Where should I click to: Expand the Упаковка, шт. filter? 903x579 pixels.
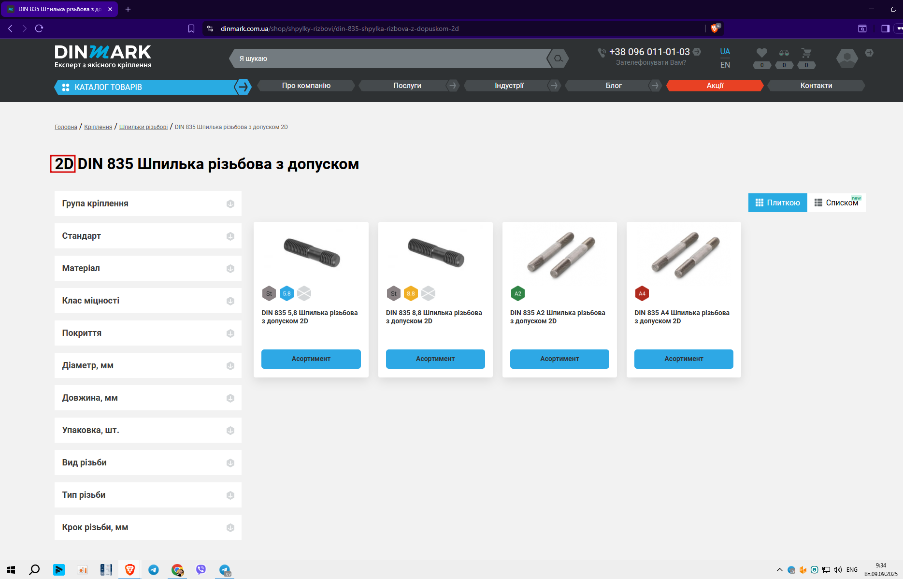(x=148, y=430)
